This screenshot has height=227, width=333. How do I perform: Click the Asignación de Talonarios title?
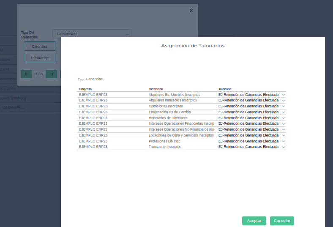coord(193,46)
